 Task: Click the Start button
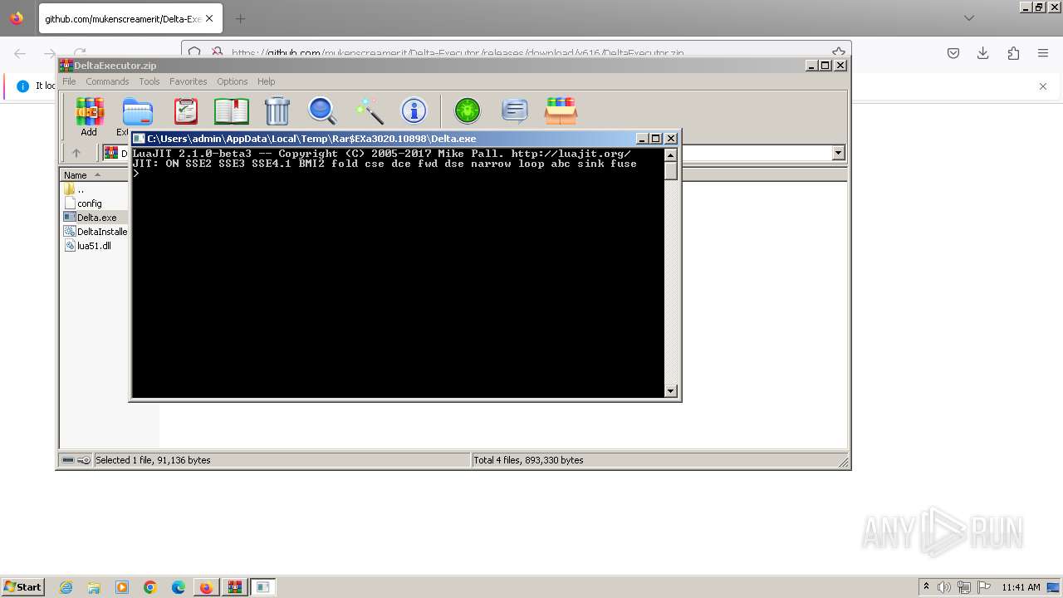click(x=23, y=587)
